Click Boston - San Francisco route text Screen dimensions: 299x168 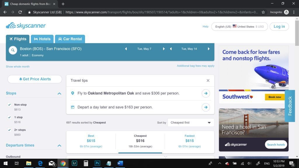tap(51, 49)
